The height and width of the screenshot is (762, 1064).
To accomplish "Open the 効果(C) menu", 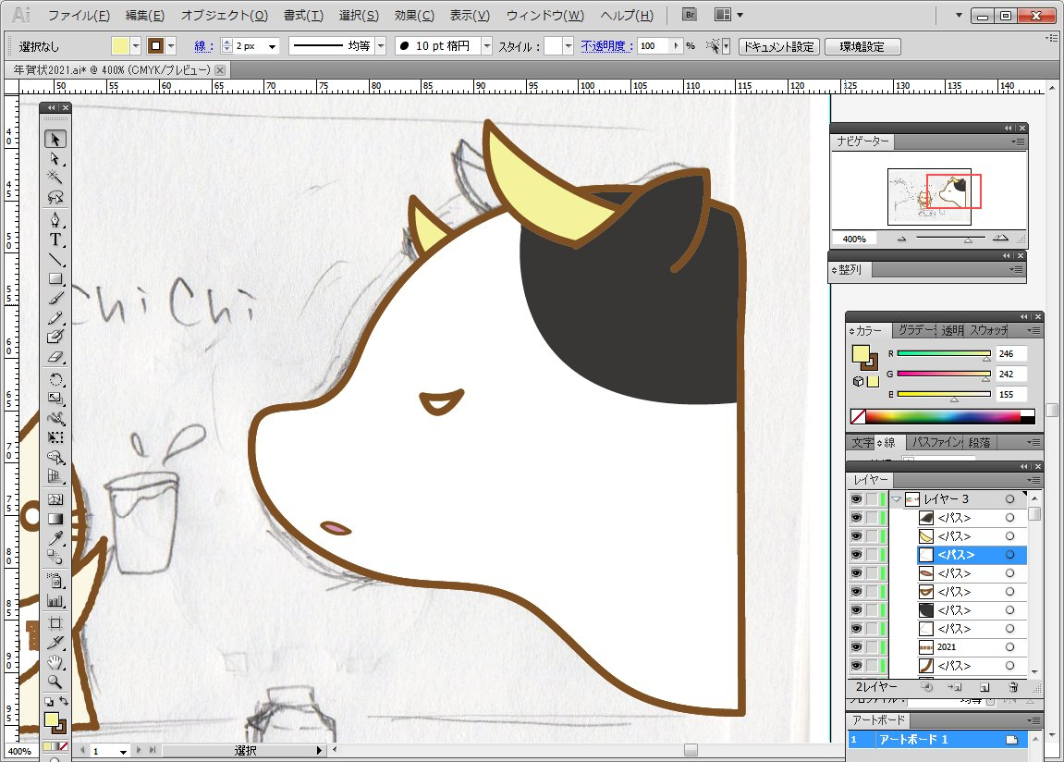I will click(413, 16).
